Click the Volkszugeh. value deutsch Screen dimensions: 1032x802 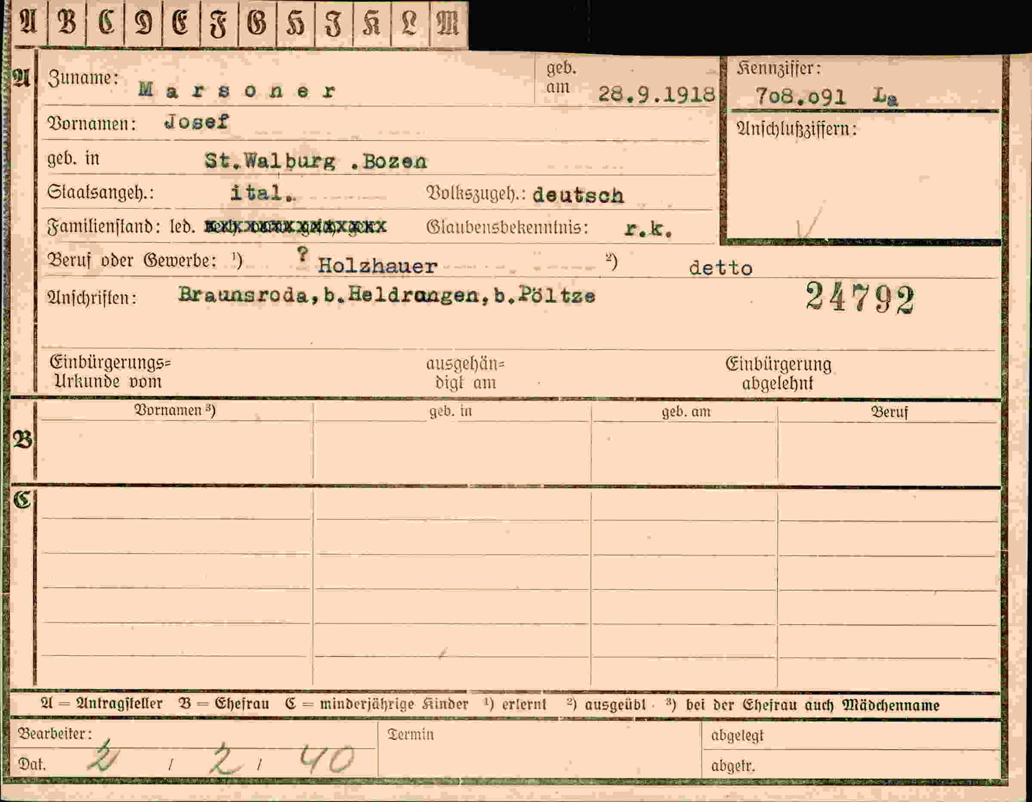(x=578, y=195)
